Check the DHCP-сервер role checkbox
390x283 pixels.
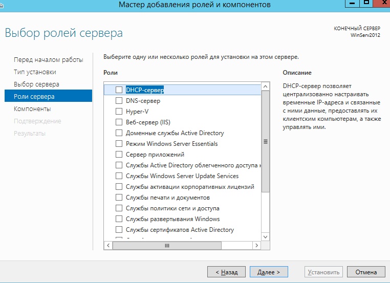(x=119, y=90)
